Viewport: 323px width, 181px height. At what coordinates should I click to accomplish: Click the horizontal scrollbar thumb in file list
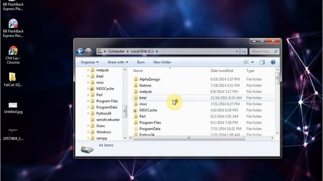[189, 138]
